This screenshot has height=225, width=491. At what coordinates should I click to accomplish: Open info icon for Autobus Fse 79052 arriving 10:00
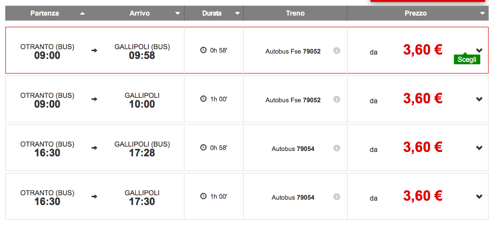point(337,99)
